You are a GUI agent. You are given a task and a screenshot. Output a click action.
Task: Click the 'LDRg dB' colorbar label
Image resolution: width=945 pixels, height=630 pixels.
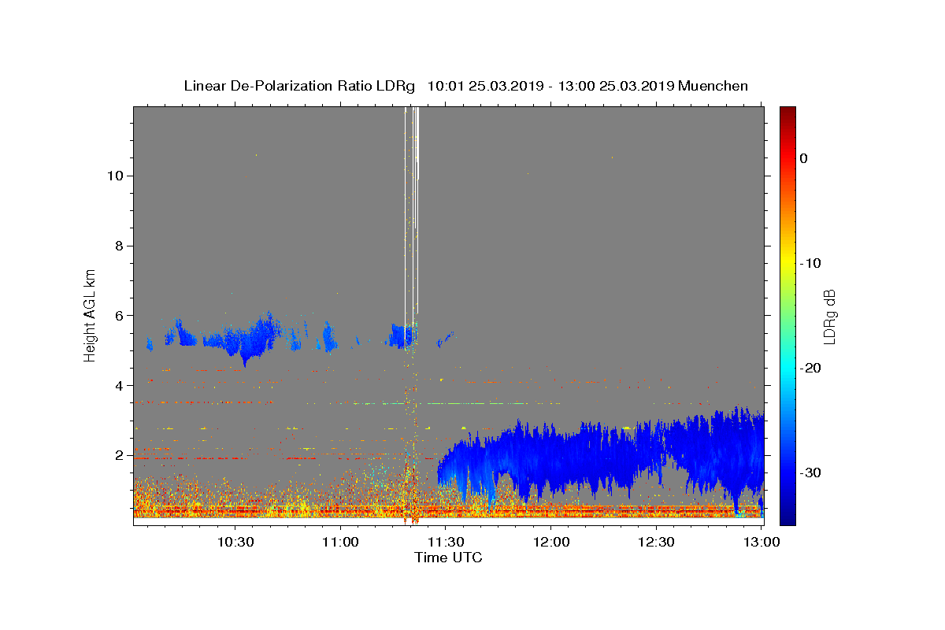click(x=828, y=317)
